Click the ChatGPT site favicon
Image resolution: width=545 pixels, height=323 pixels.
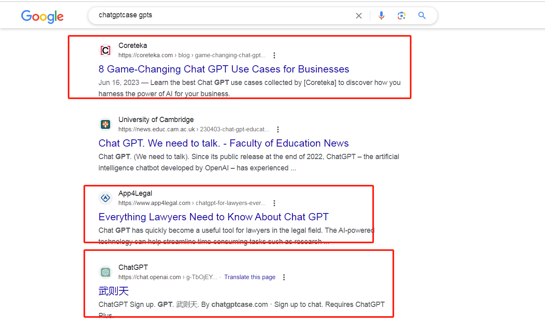(105, 272)
